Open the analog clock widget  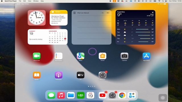click(37, 18)
